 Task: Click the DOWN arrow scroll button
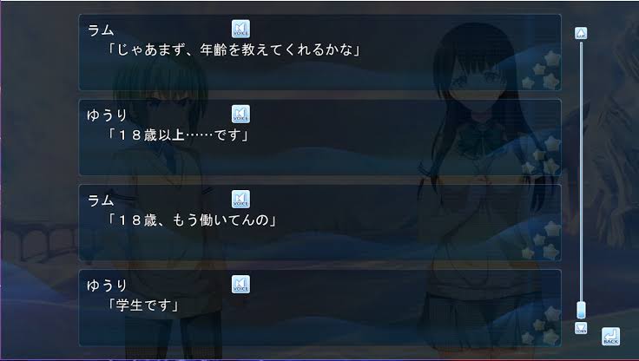(581, 328)
